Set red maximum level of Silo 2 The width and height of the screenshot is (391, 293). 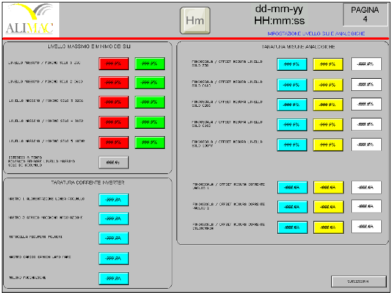click(x=114, y=83)
